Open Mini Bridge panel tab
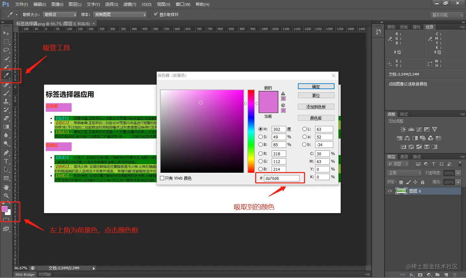The width and height of the screenshot is (466, 278). pos(25,274)
